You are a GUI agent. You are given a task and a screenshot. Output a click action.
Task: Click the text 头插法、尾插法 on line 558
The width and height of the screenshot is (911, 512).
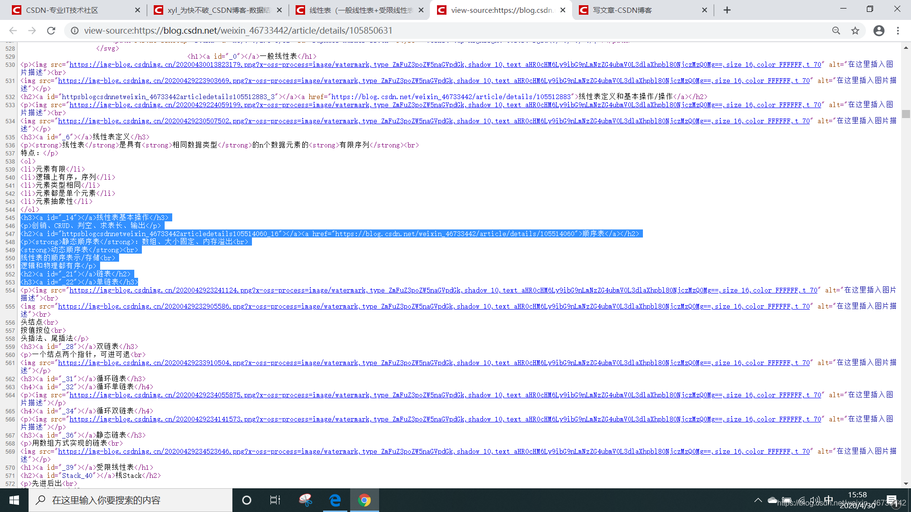(47, 338)
